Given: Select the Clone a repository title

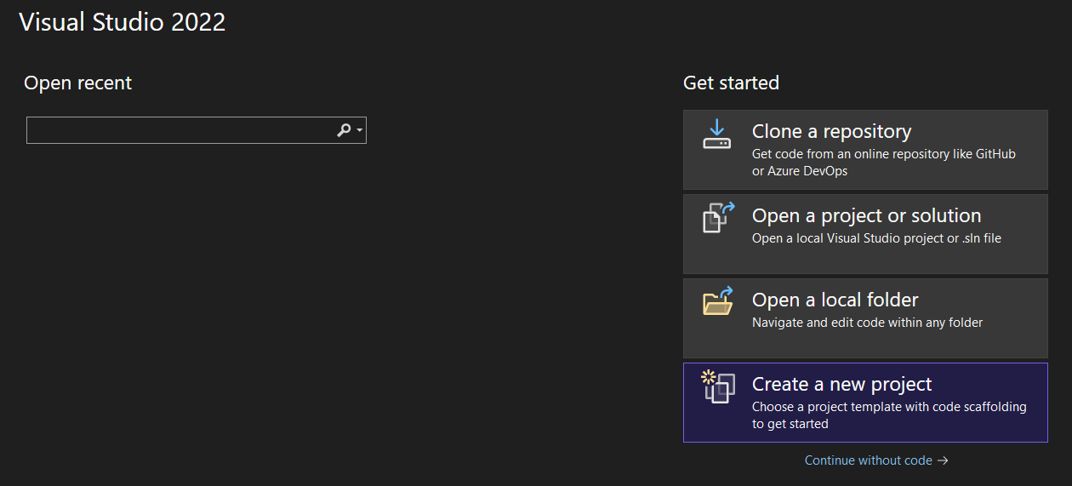Looking at the screenshot, I should click(831, 131).
